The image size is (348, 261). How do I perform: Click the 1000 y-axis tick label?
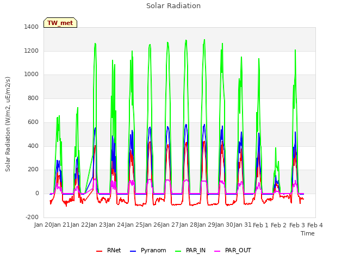click(32, 74)
